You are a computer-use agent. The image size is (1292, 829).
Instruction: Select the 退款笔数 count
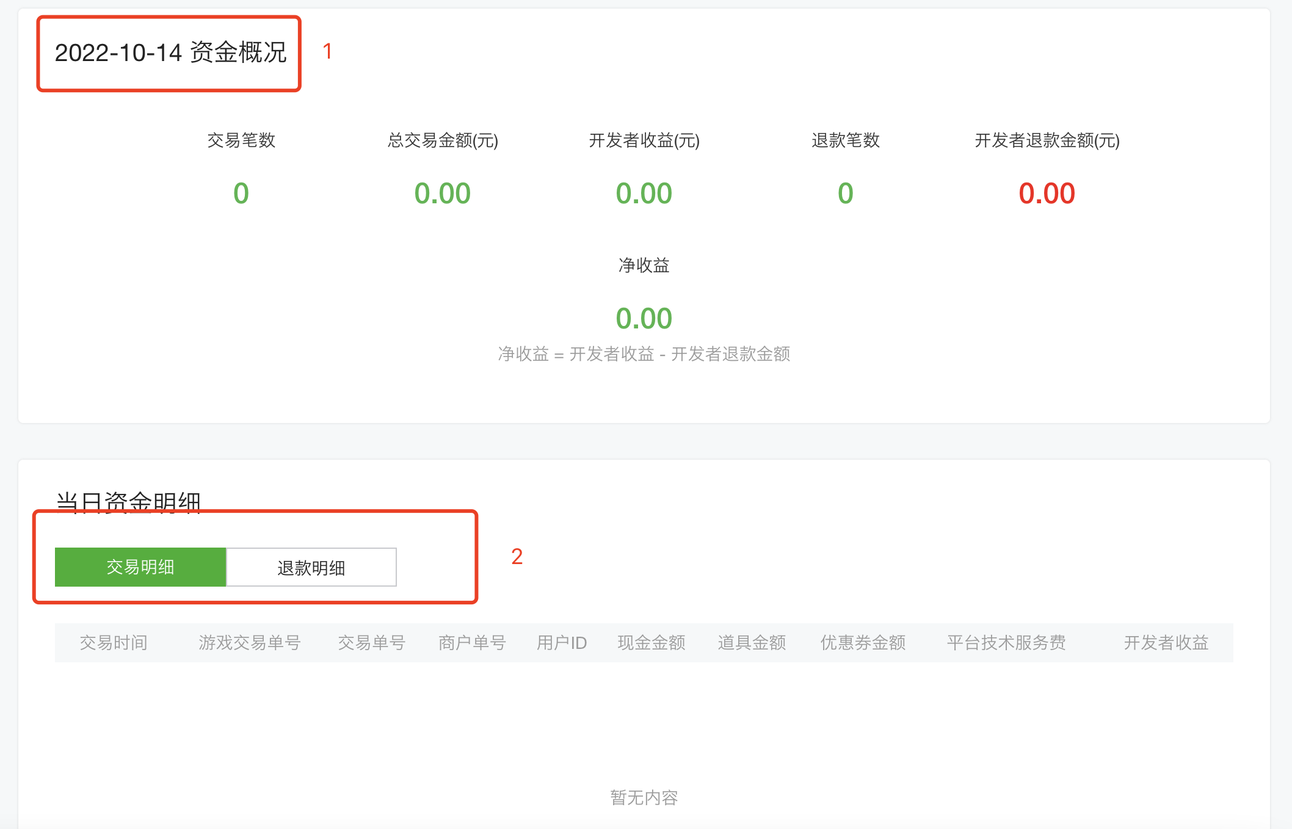(846, 194)
